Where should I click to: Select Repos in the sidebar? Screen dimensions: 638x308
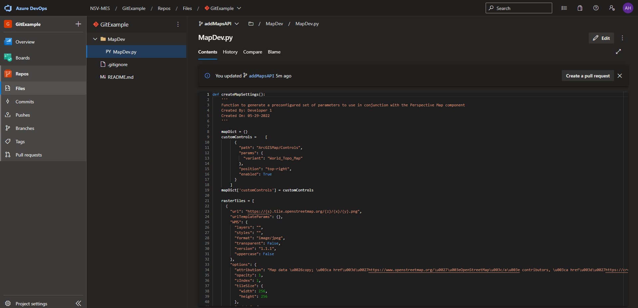43,74
